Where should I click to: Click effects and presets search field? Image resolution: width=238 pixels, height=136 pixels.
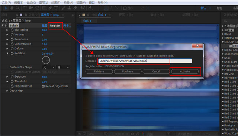(x=230, y=21)
